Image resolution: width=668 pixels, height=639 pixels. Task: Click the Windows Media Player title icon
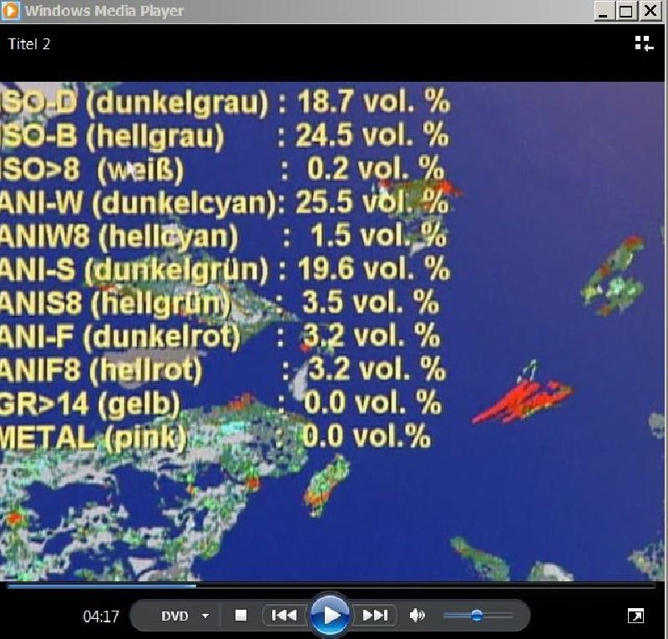(x=12, y=11)
